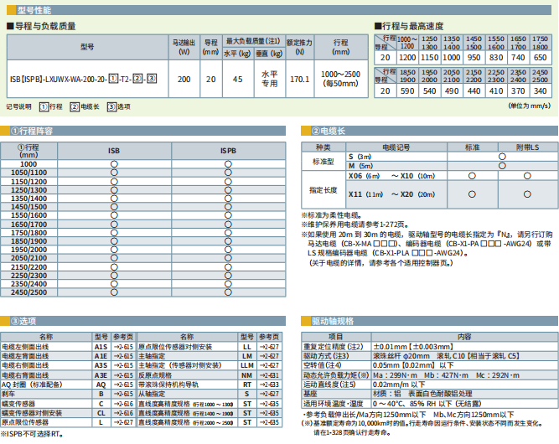Select the 1950/2000 stroke row label
The width and height of the screenshot is (559, 444).
pos(28,250)
